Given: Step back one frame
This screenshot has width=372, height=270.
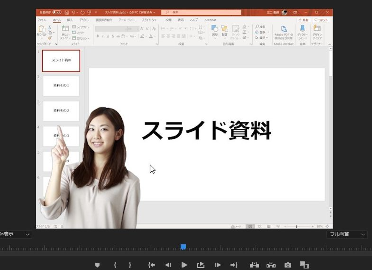Looking at the screenshot, I should tap(168, 265).
